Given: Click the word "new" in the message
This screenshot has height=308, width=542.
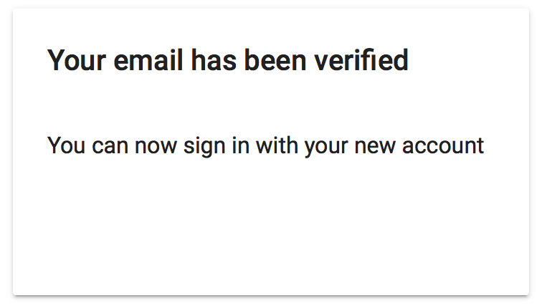Looking at the screenshot, I should (x=375, y=146).
